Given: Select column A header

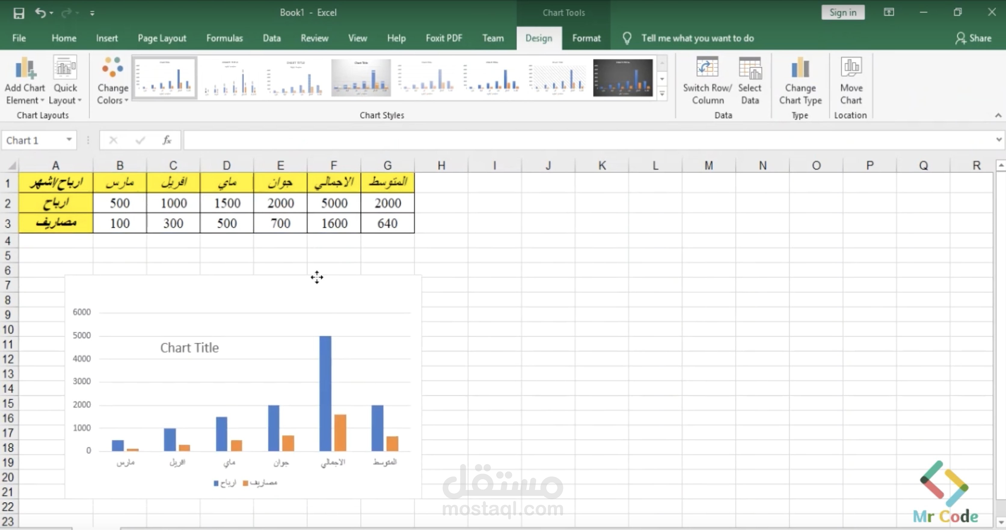Looking at the screenshot, I should 56,166.
